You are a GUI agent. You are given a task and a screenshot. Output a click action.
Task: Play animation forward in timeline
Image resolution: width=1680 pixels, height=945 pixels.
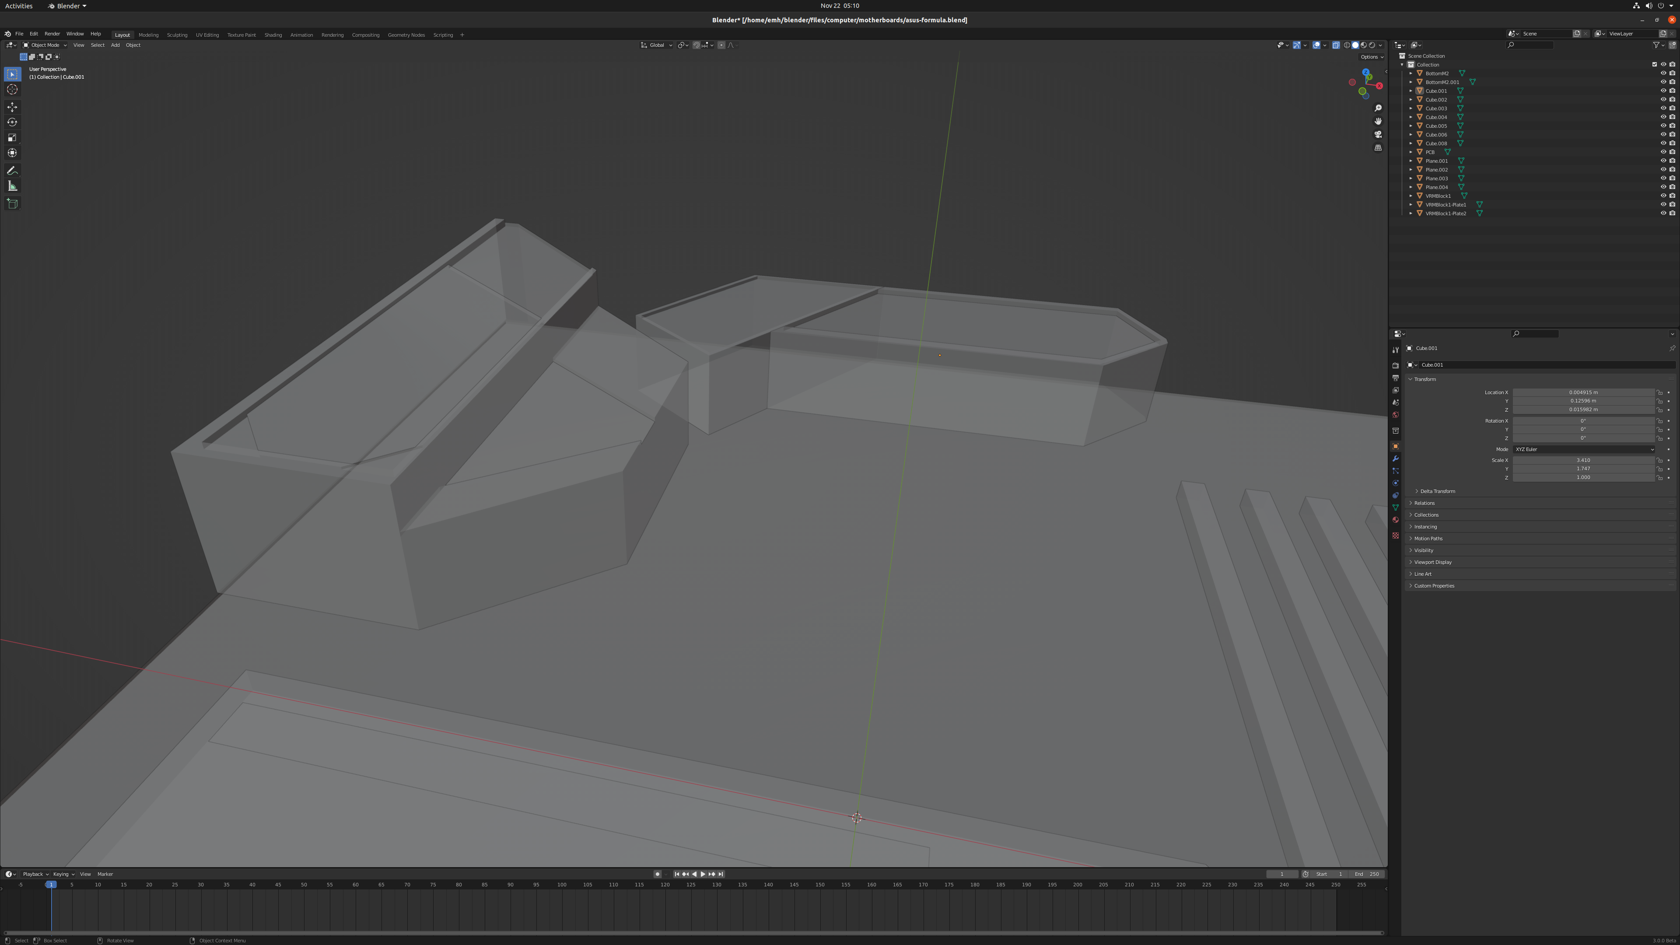703,874
